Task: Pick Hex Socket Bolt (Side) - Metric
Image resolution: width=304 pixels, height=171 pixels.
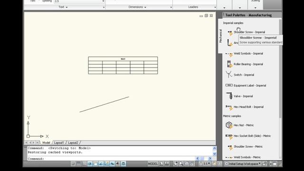Action: (248, 136)
